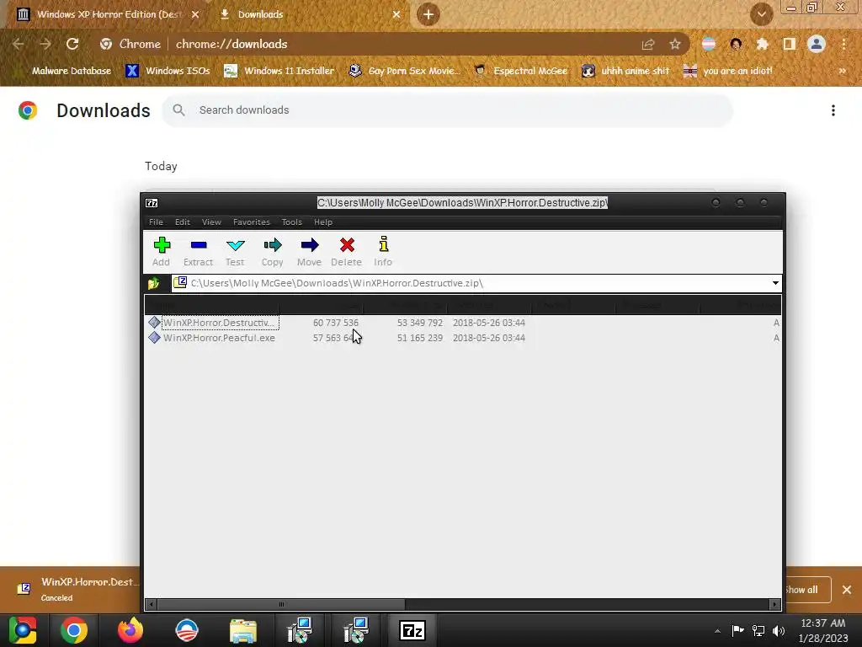This screenshot has height=647, width=862.
Task: Open tab search dropdown in Chrome title bar
Action: coord(762,14)
